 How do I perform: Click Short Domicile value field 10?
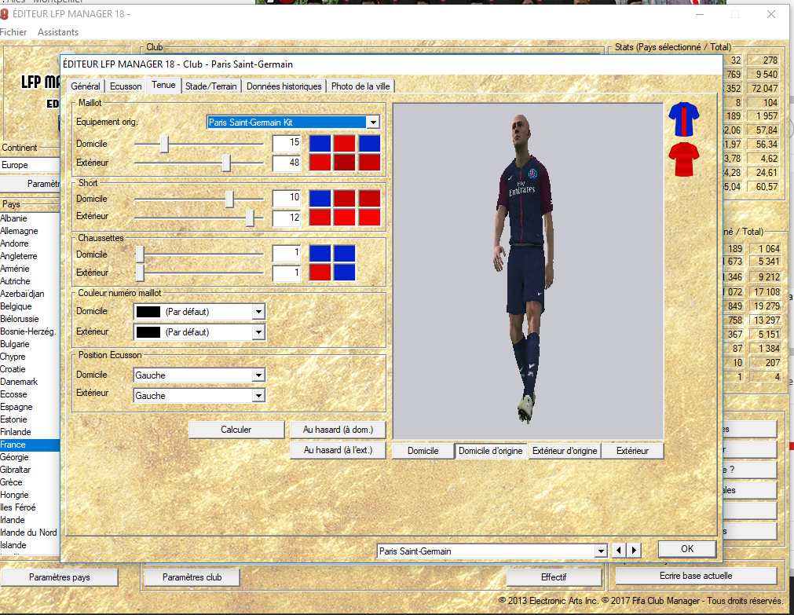tap(287, 198)
